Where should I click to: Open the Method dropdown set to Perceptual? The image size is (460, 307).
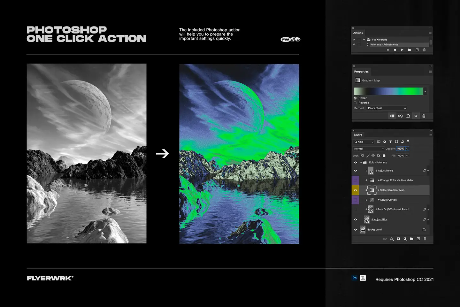click(386, 108)
